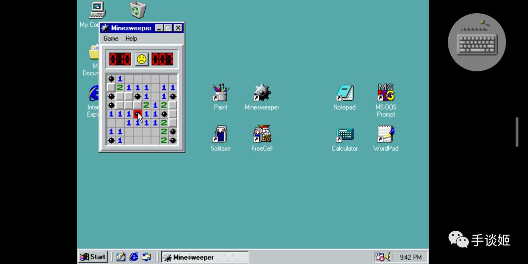The image size is (528, 264).
Task: Click the 9:42 PM clock
Action: pos(411,257)
